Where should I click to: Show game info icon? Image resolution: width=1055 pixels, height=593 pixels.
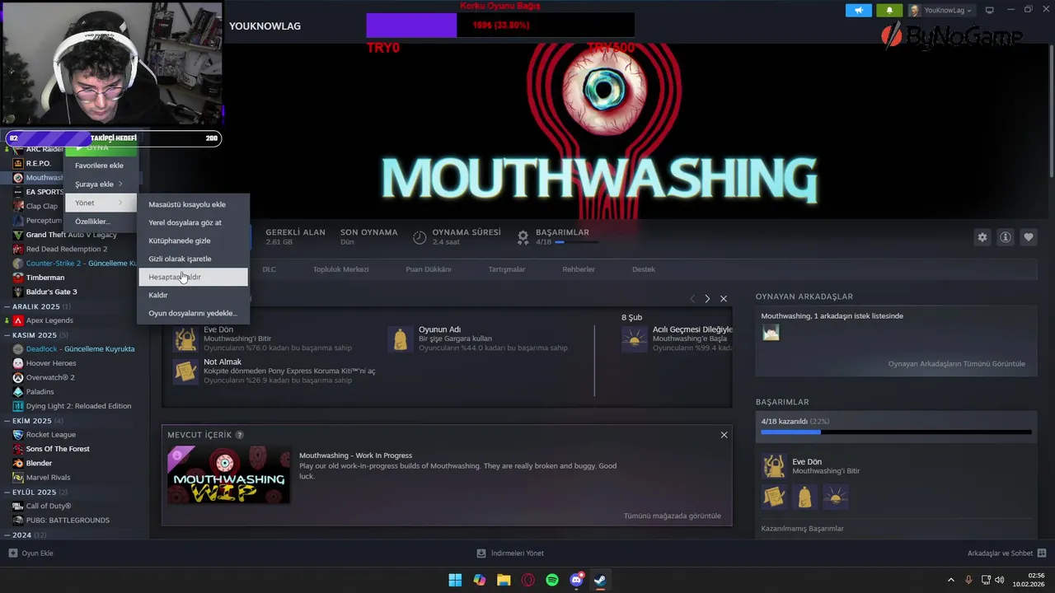1006,237
